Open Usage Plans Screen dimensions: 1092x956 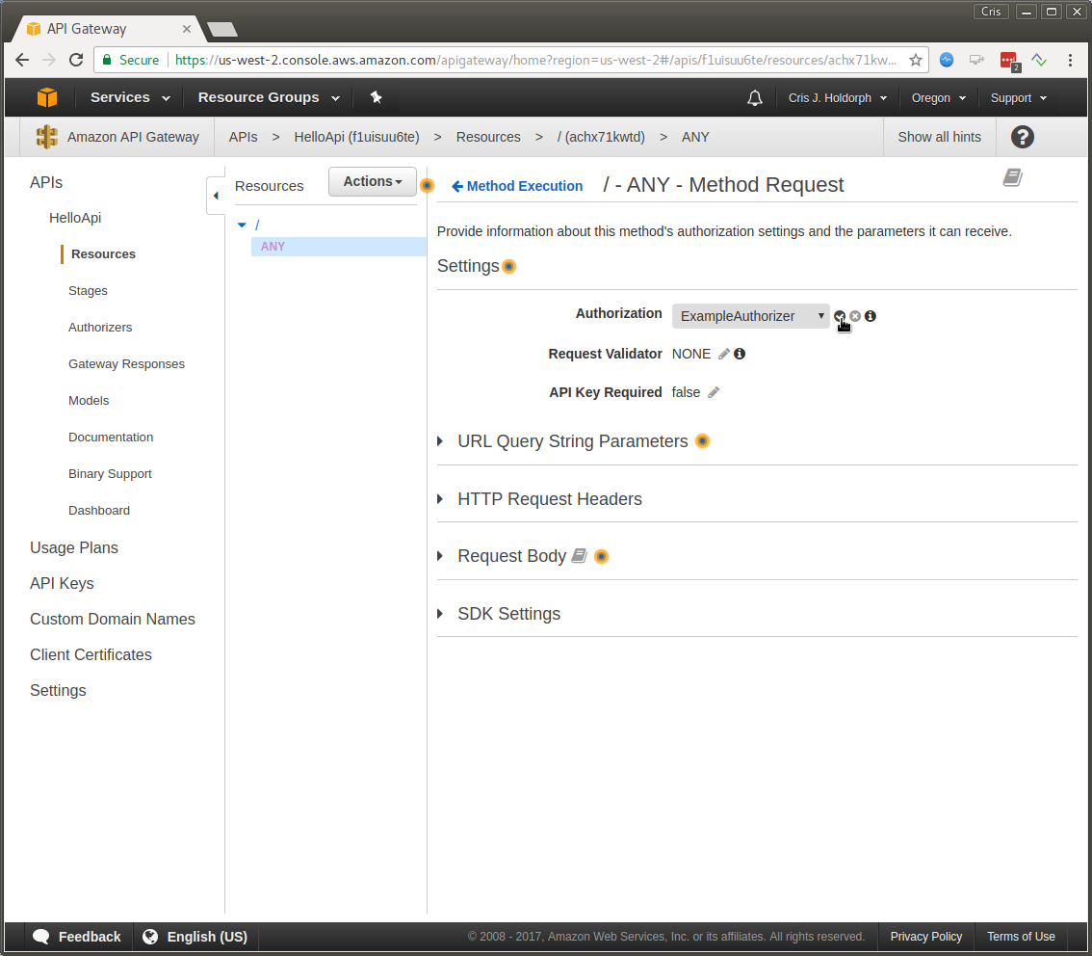[74, 547]
